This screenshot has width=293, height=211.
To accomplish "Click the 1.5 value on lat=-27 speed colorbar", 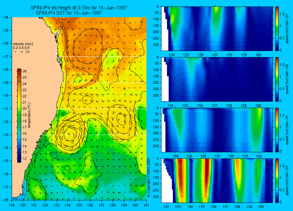I will pos(282,14).
